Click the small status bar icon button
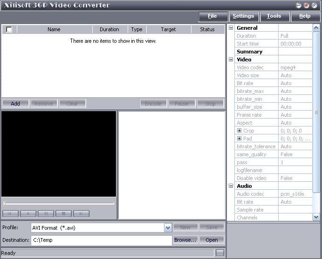 tap(219, 253)
